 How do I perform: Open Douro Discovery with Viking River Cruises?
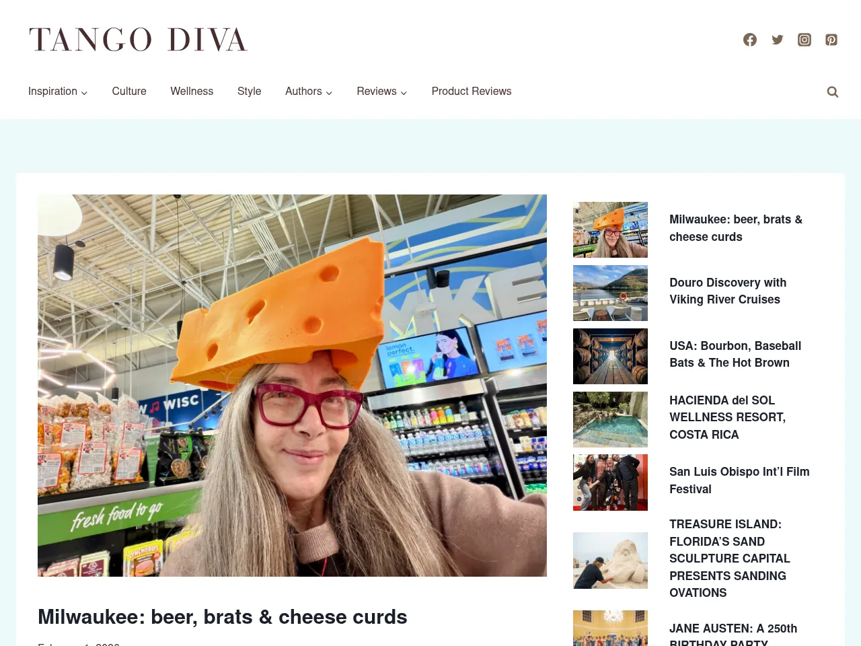coord(728,291)
